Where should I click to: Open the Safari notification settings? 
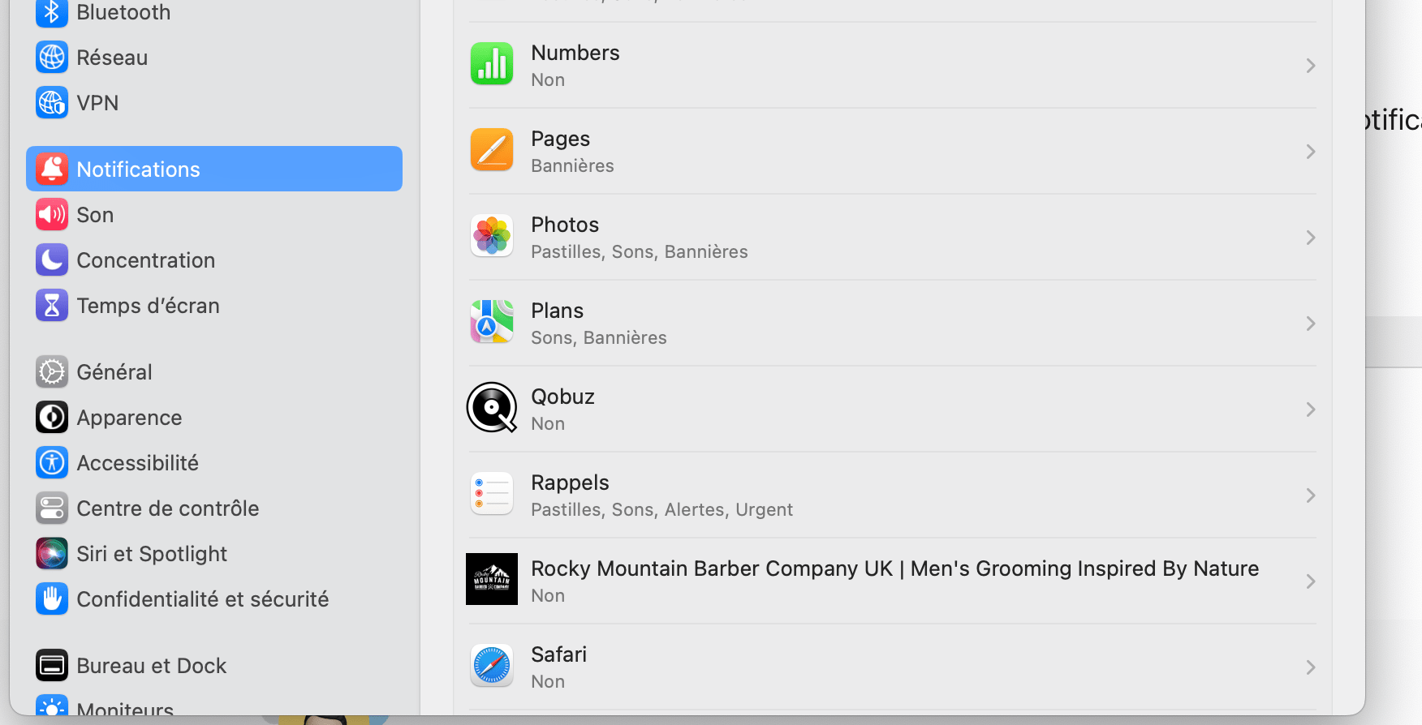(893, 667)
